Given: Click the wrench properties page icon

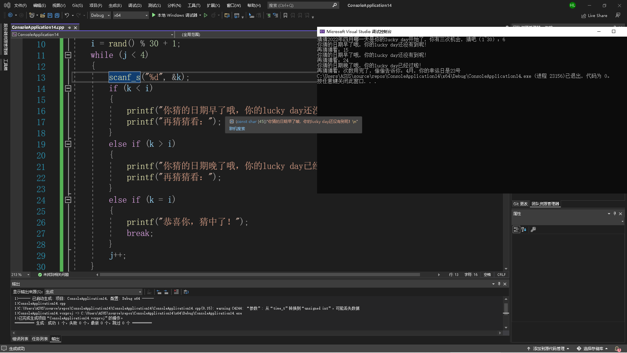Looking at the screenshot, I should [x=533, y=229].
